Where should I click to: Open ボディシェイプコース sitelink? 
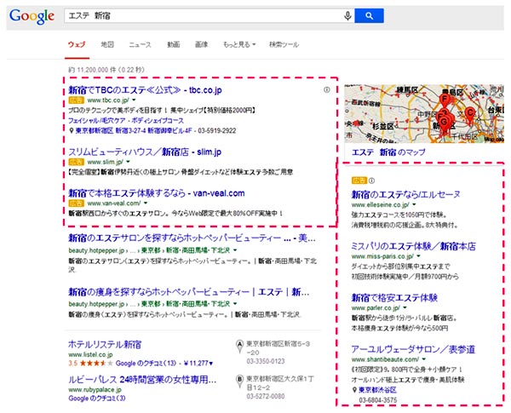pos(158,121)
